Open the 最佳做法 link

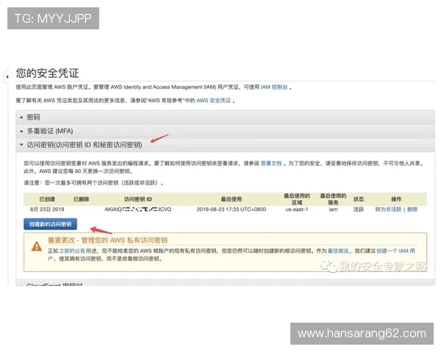pos(338,251)
